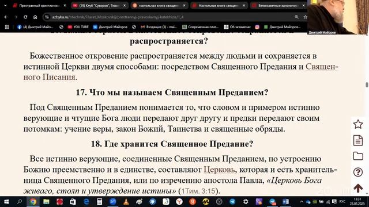Viewport: 369px width, 207px height.
Task: Open the globe bookmark after Facebook
Action: coord(61,27)
